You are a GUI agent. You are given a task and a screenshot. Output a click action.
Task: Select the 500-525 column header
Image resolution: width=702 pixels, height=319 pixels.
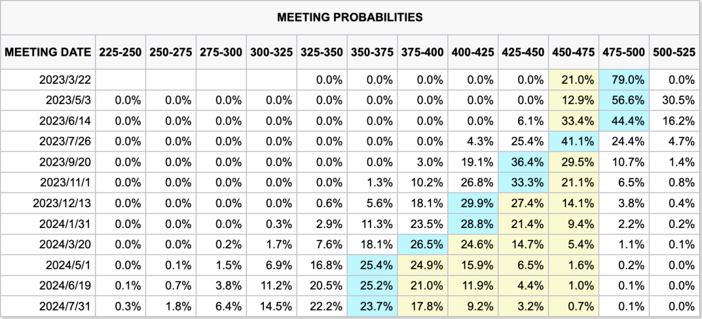click(675, 53)
